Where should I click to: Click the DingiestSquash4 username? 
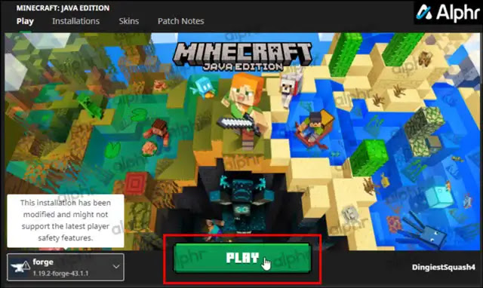[444, 267]
